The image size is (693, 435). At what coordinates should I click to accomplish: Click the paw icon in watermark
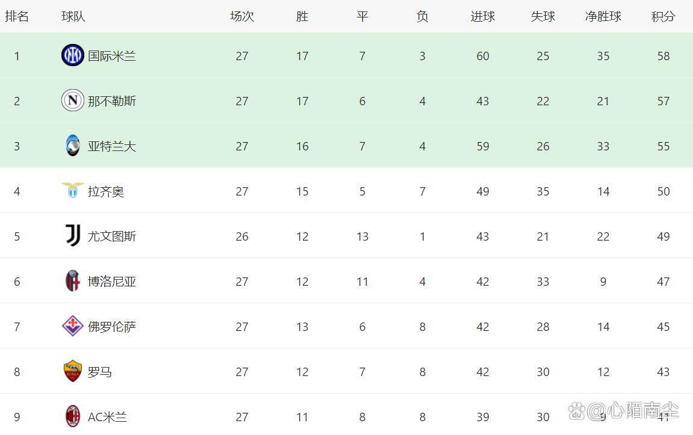pos(577,412)
